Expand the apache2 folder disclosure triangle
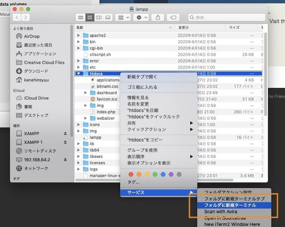The width and height of the screenshot is (285, 227). point(78,36)
